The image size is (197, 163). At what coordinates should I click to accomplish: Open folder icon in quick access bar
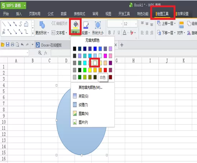coord(3,44)
